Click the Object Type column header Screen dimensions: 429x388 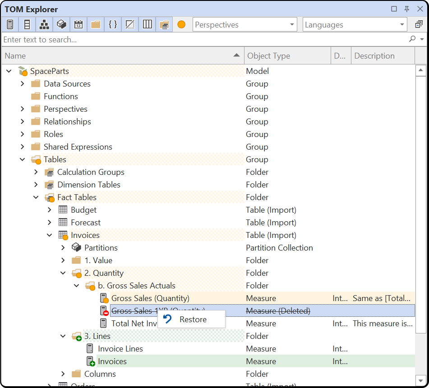point(287,56)
